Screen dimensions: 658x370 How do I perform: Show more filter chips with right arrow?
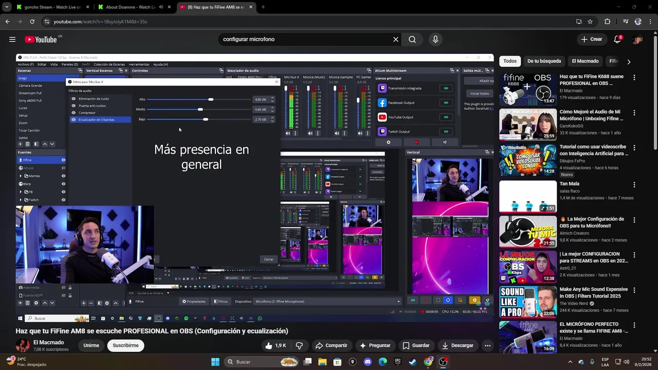tap(628, 62)
